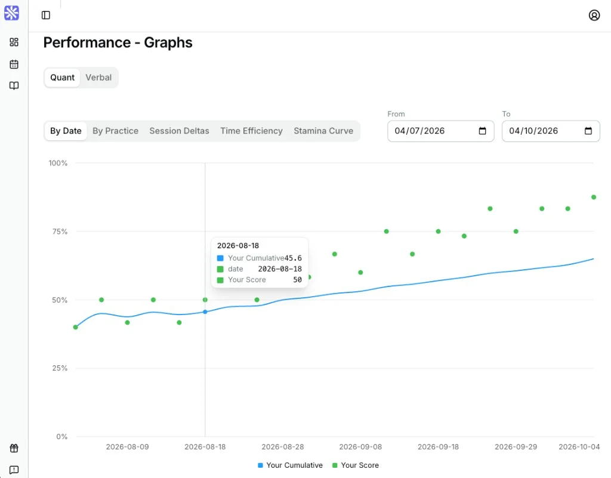Open the user profile icon
611x478 pixels.
click(594, 15)
